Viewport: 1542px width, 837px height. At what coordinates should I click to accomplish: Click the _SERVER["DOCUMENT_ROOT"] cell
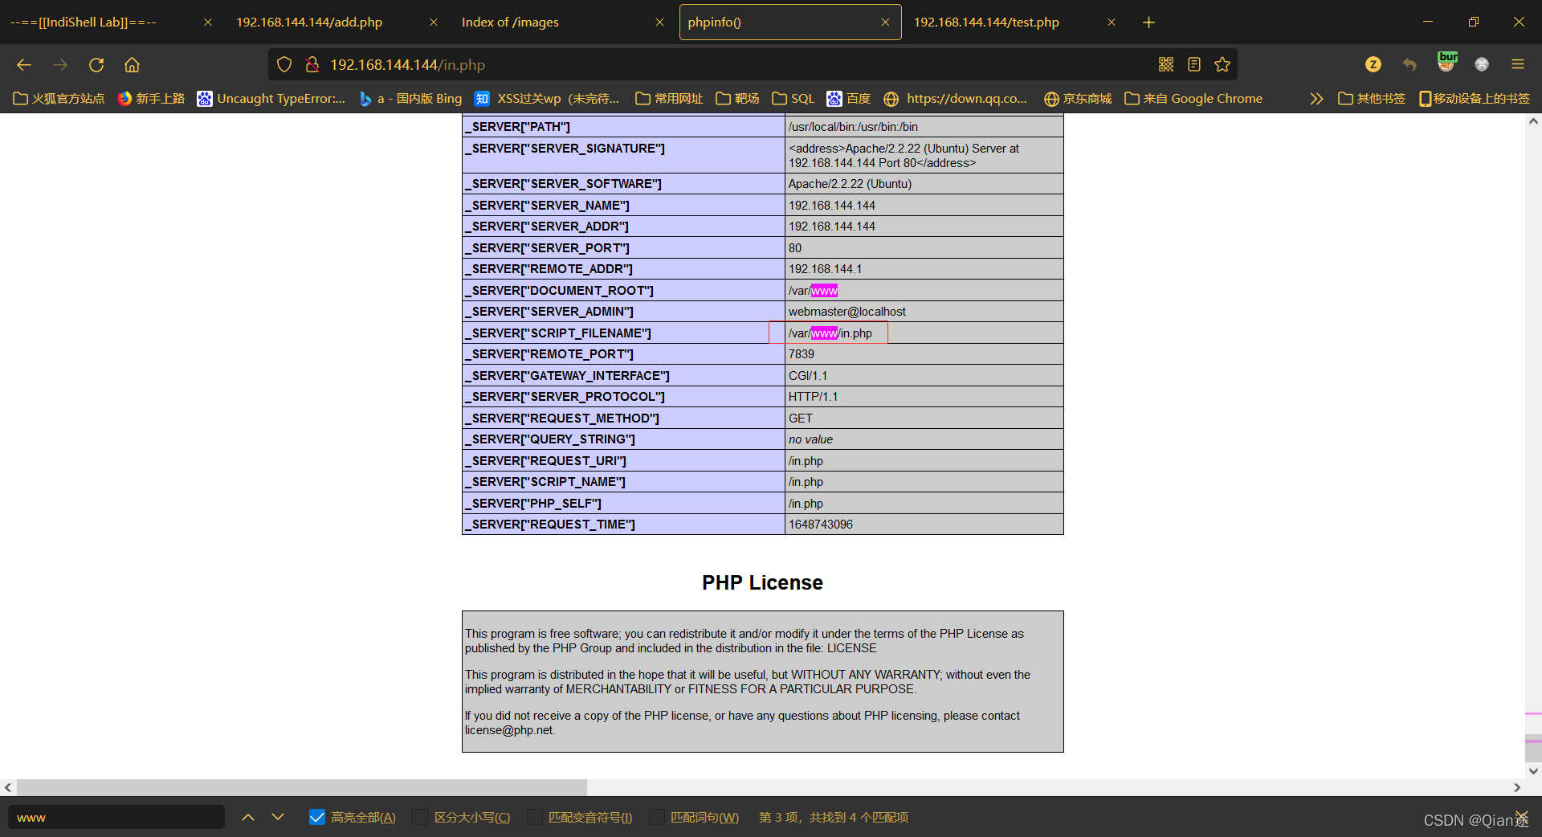coord(623,290)
